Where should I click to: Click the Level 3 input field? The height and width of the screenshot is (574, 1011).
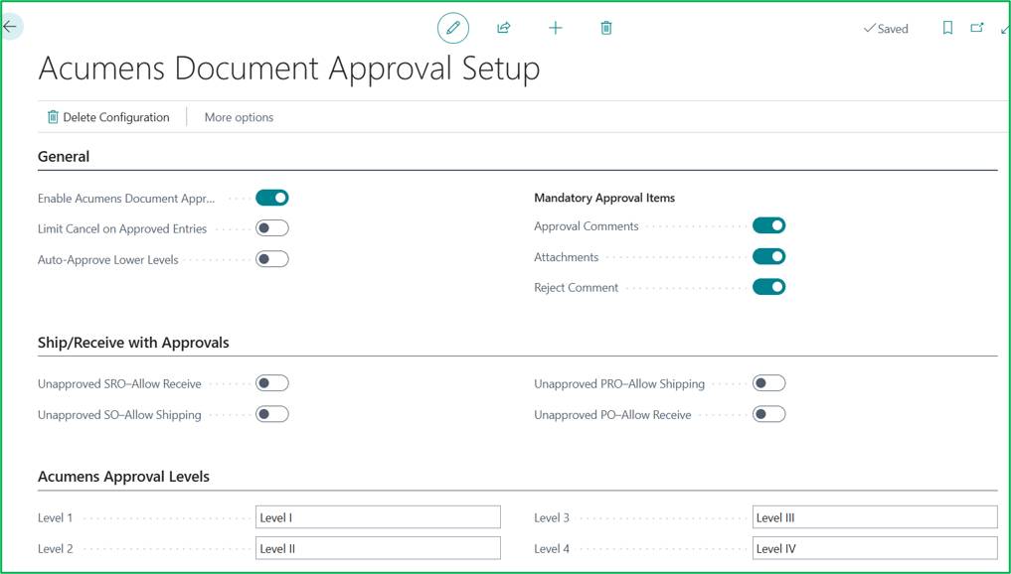coord(875,517)
